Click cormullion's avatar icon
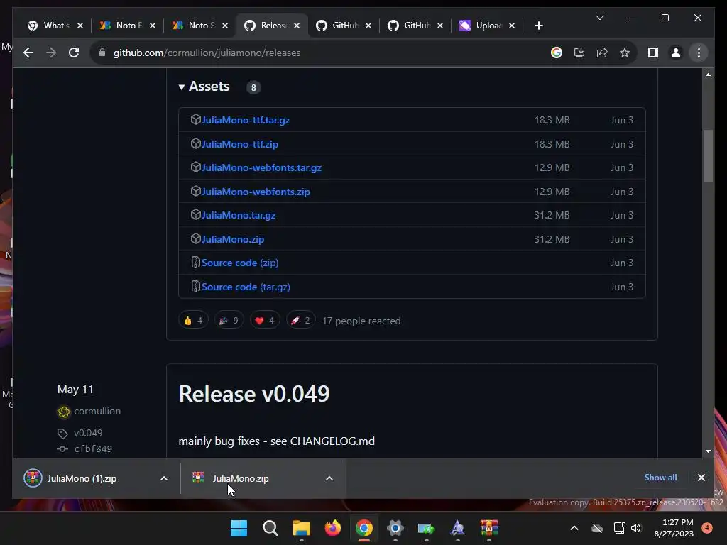This screenshot has width=727, height=545. (x=64, y=412)
